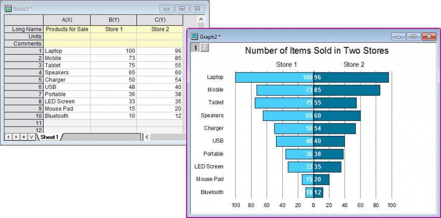Switch to graph layer 1
Viewport: 441px width, 218px height.
tap(196, 48)
